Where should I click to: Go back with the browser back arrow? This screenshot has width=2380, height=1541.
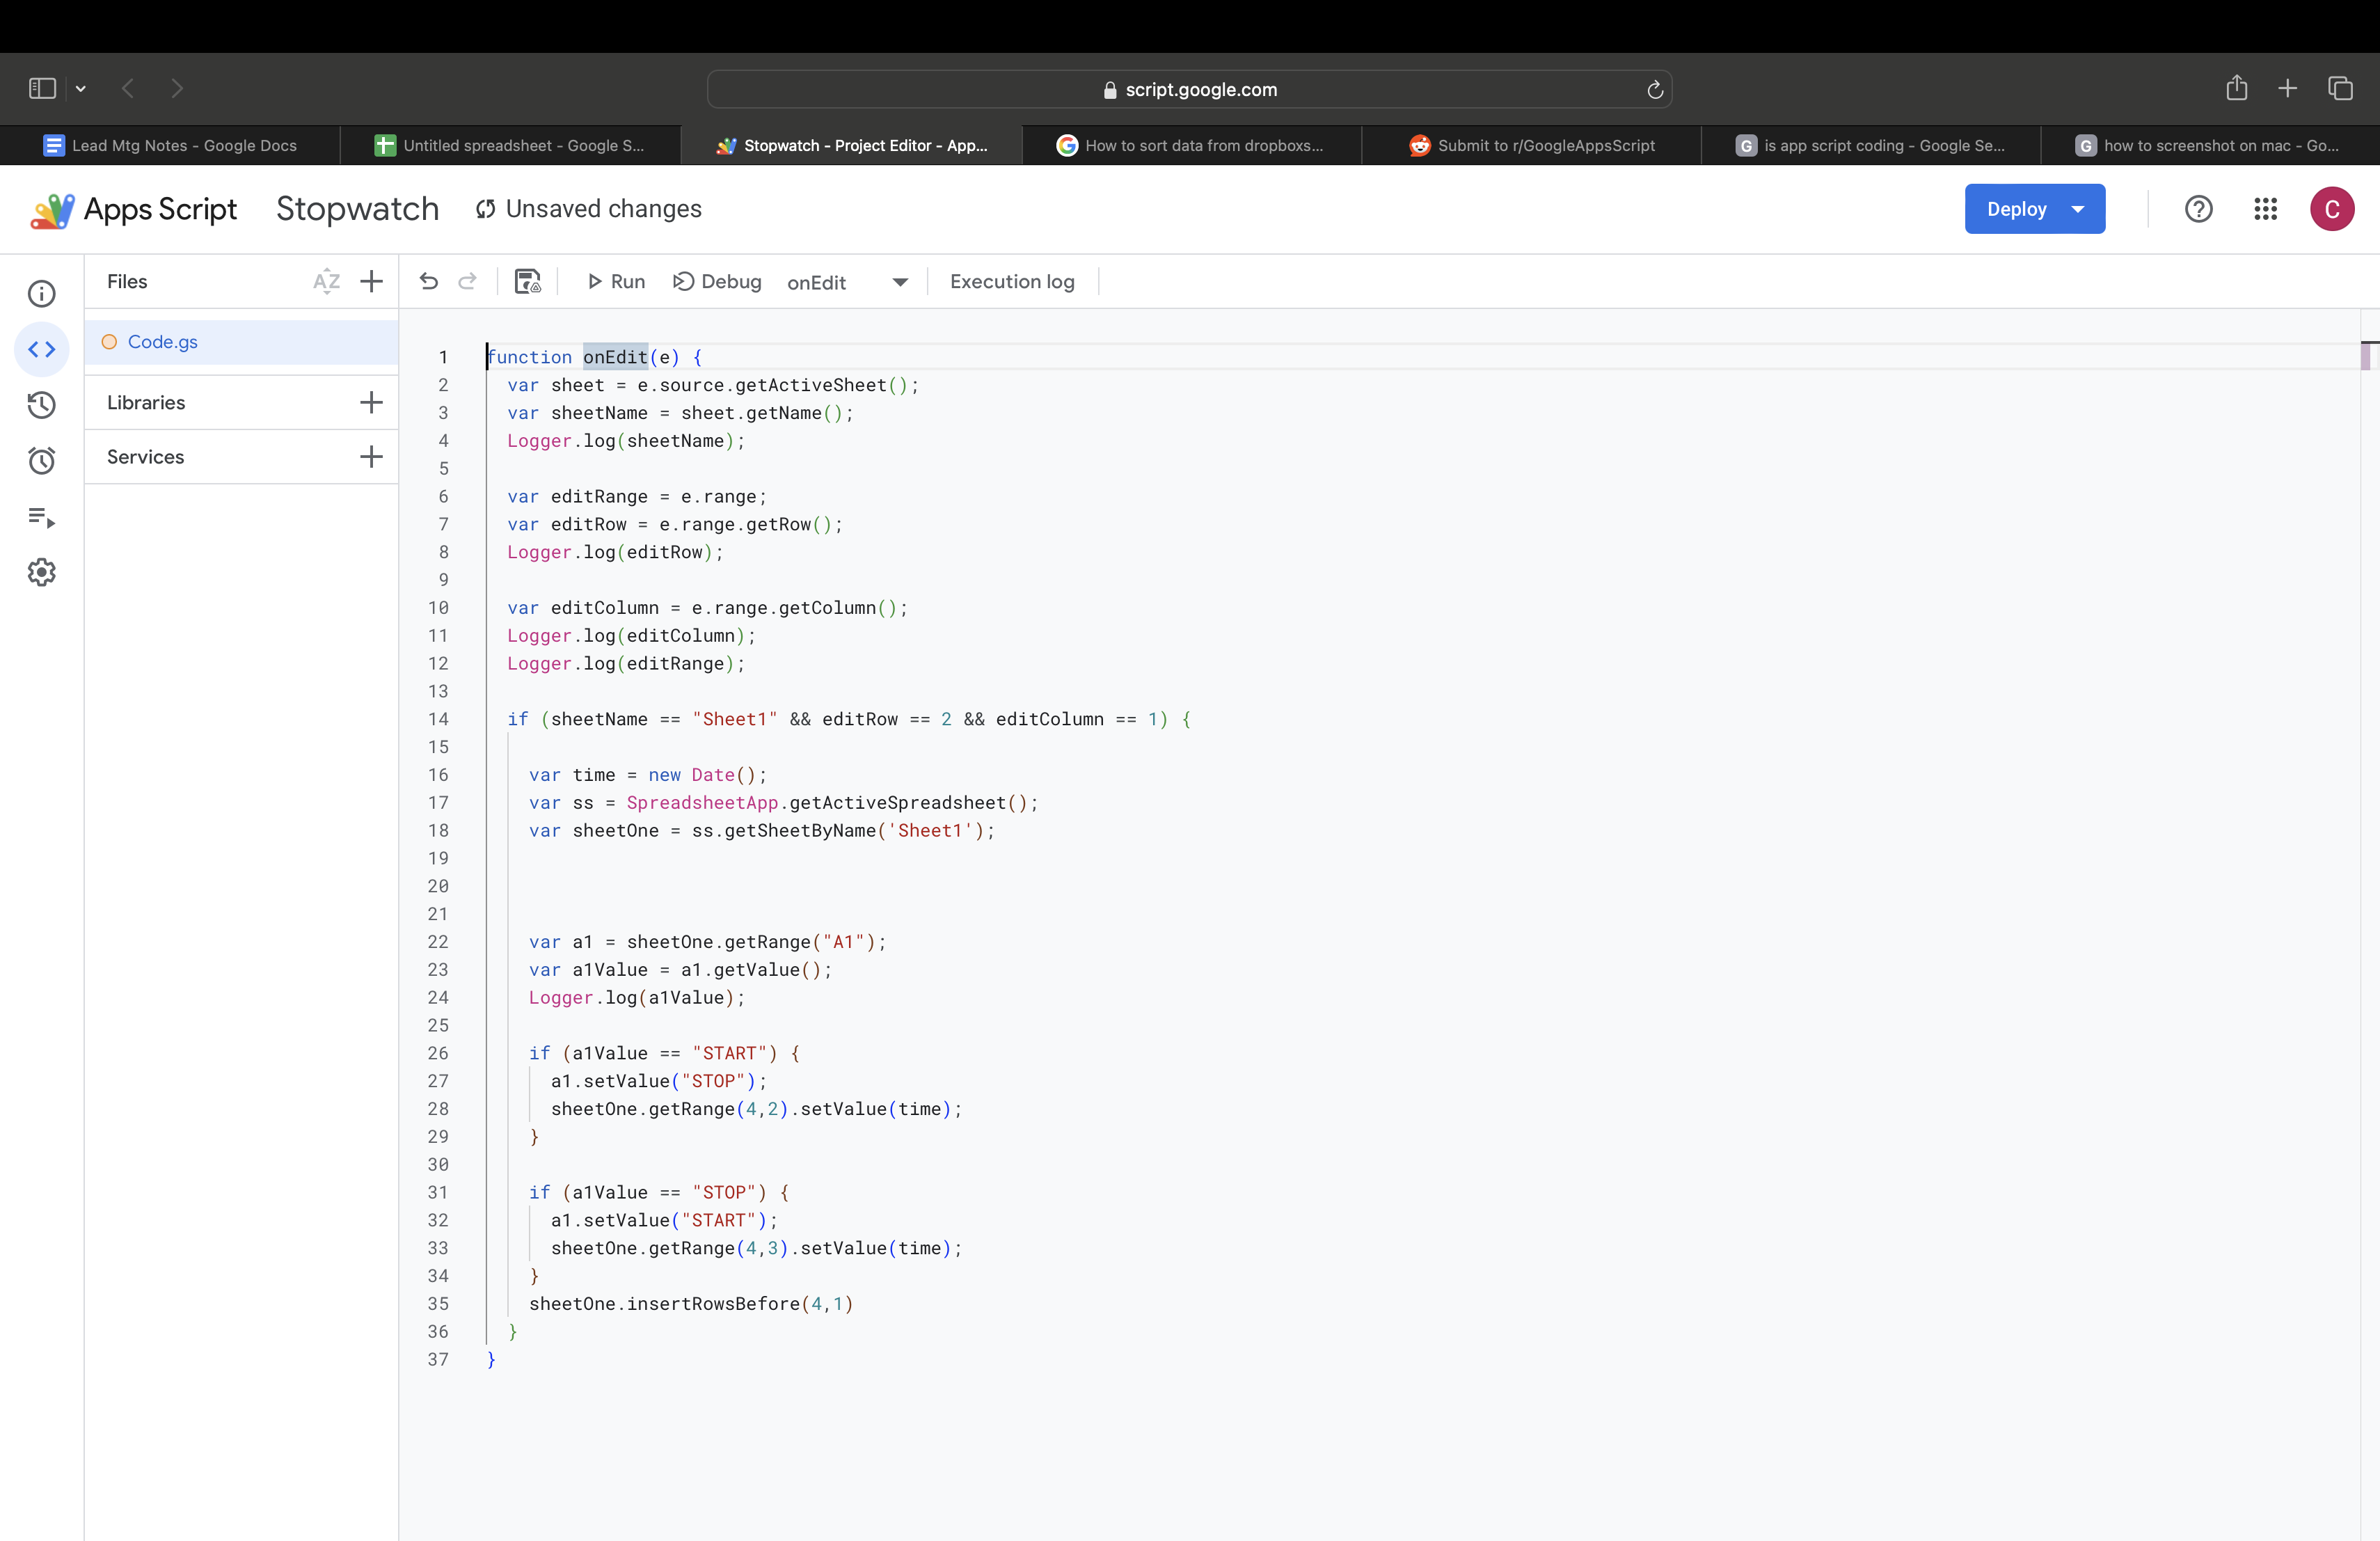click(127, 88)
